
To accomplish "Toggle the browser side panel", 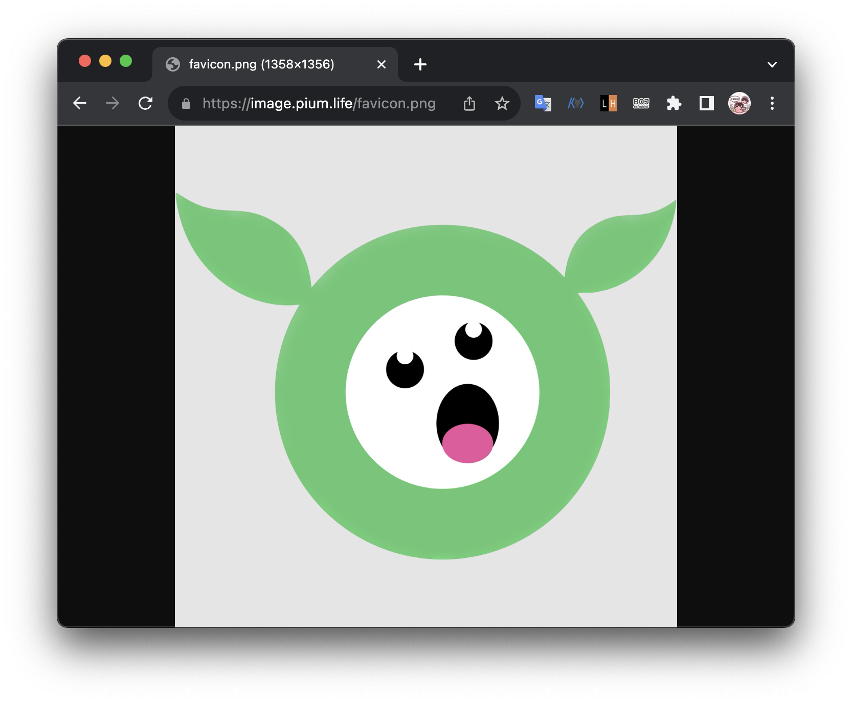I will click(x=706, y=104).
